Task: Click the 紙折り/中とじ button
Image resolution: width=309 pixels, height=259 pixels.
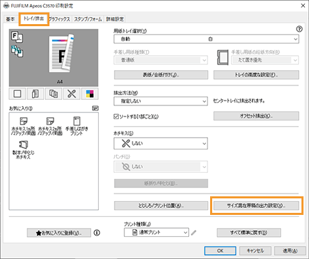Action: pyautogui.click(x=161, y=183)
